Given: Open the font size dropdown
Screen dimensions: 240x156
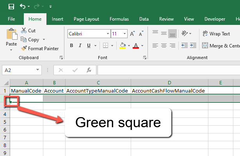Looking at the screenshot, I should click(124, 34).
